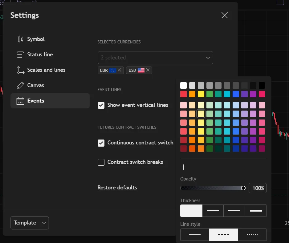This screenshot has width=289, height=243.
Task: Disable Continuous contract switch checkbox
Action: [101, 143]
